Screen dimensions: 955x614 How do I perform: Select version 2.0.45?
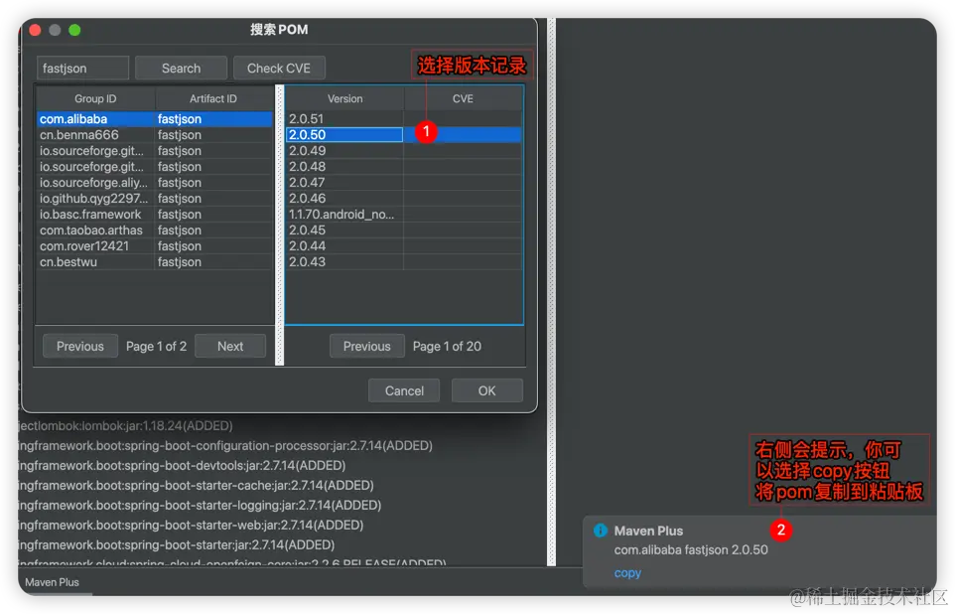(404, 230)
